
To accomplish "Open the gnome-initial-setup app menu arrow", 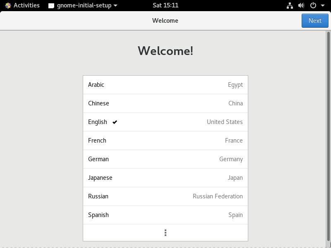I will 115,6.
